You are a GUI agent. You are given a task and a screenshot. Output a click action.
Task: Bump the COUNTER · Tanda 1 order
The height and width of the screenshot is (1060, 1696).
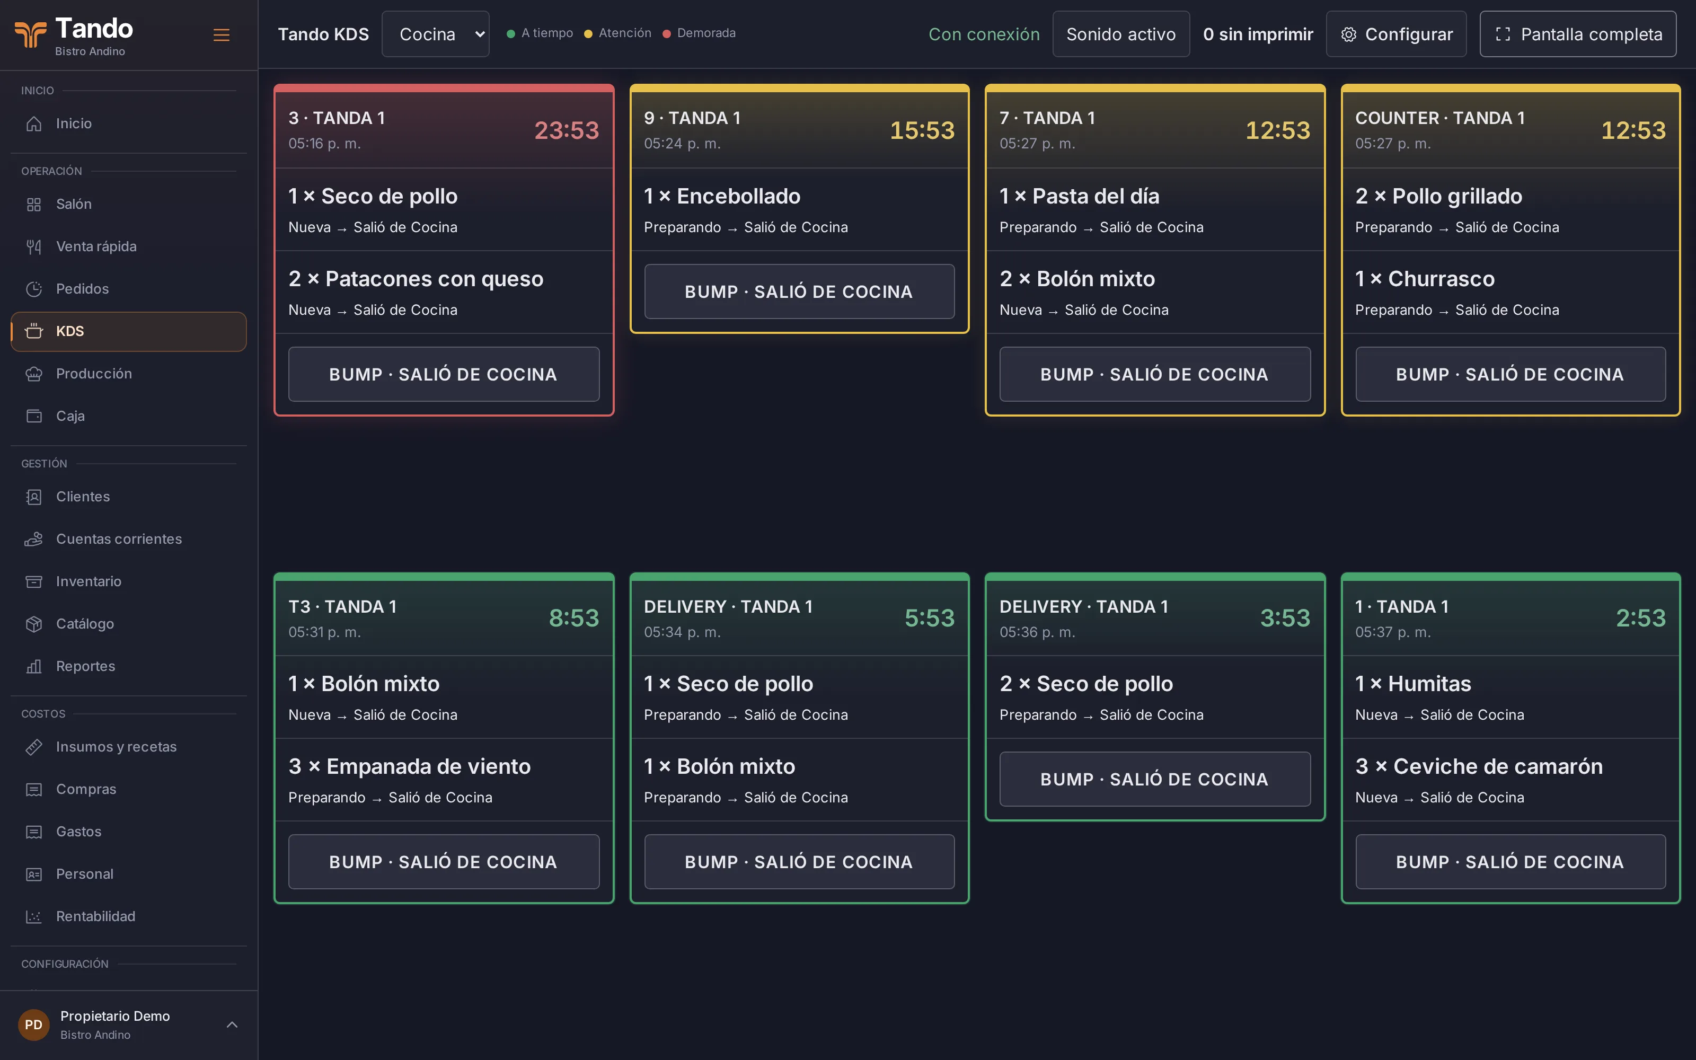[1510, 374]
